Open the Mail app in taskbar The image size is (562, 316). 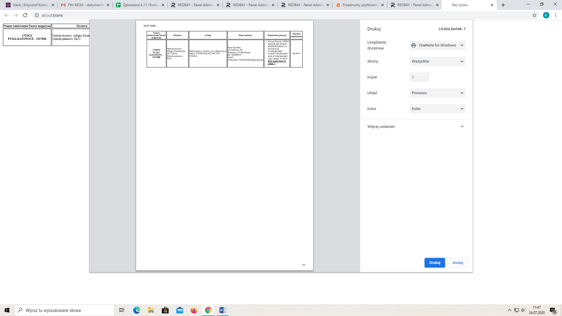[x=179, y=310]
